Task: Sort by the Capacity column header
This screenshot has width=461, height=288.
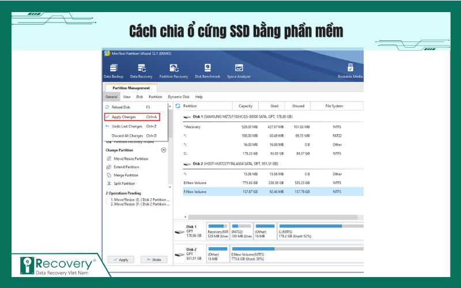Action: point(245,106)
